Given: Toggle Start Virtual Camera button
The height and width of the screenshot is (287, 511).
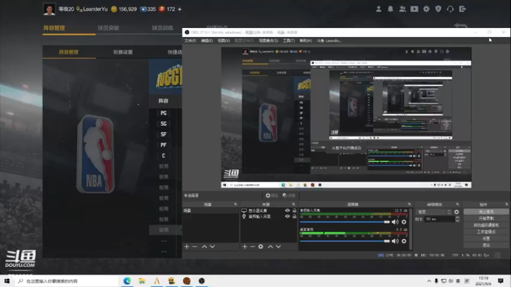Looking at the screenshot, I should tap(486, 225).
